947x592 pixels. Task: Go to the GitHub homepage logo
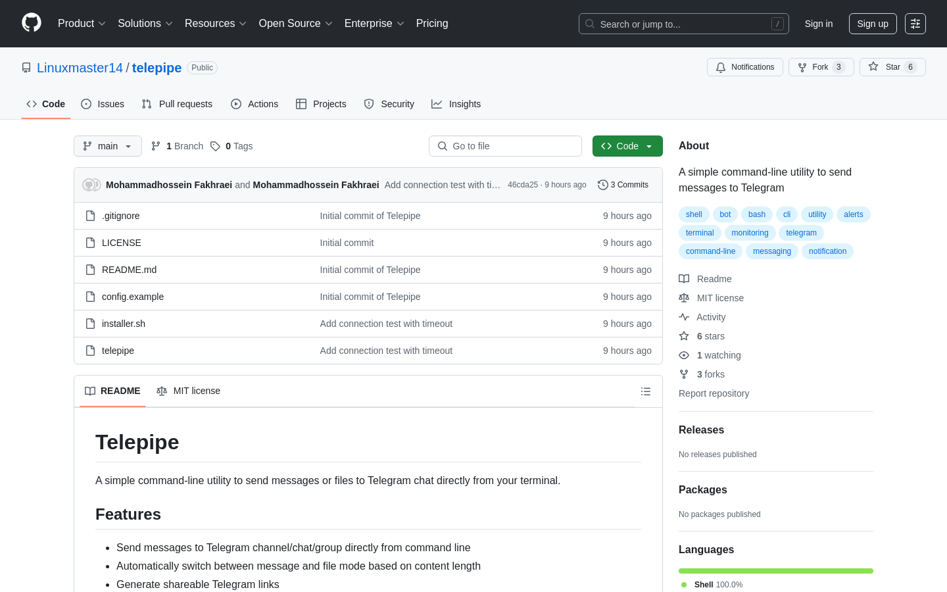coord(32,23)
